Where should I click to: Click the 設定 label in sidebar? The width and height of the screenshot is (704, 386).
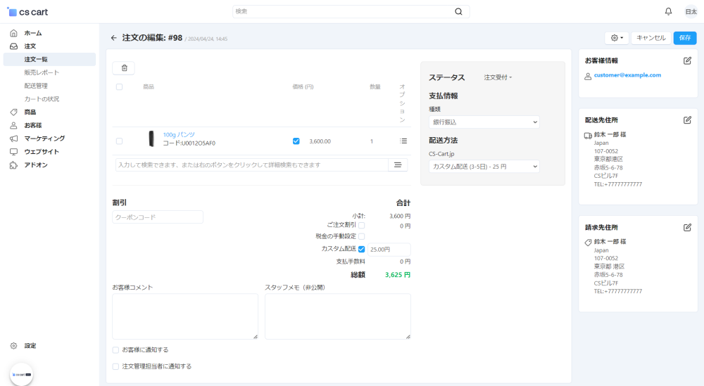coord(30,346)
